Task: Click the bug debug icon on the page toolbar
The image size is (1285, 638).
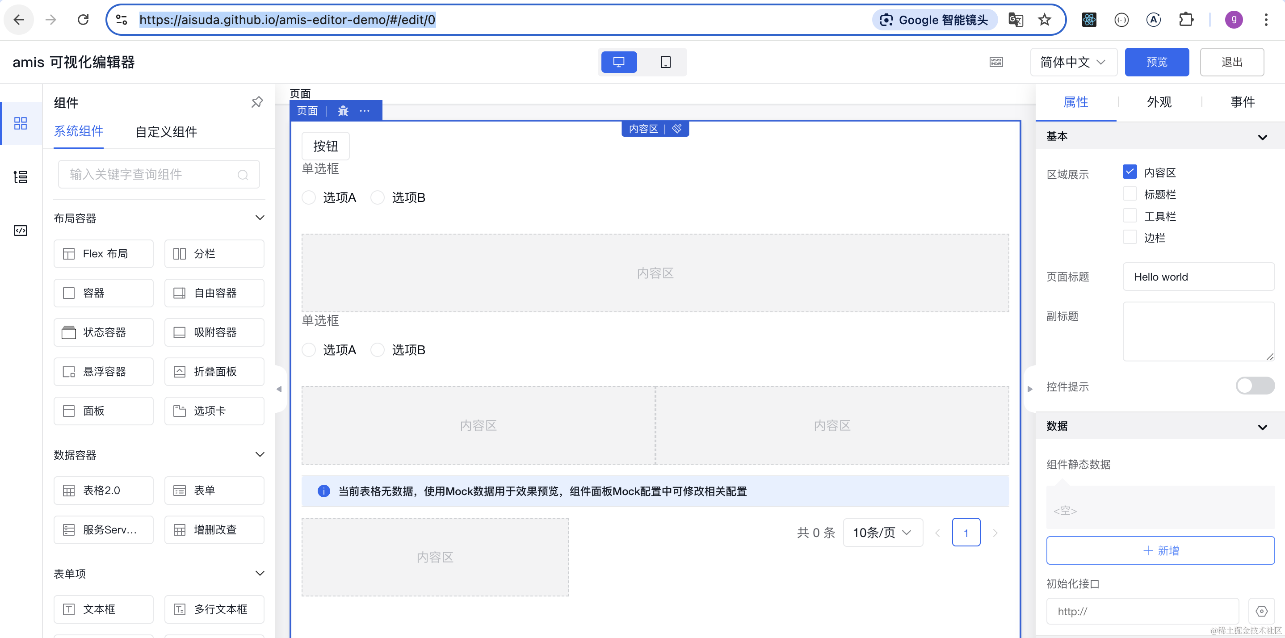Action: 343,111
